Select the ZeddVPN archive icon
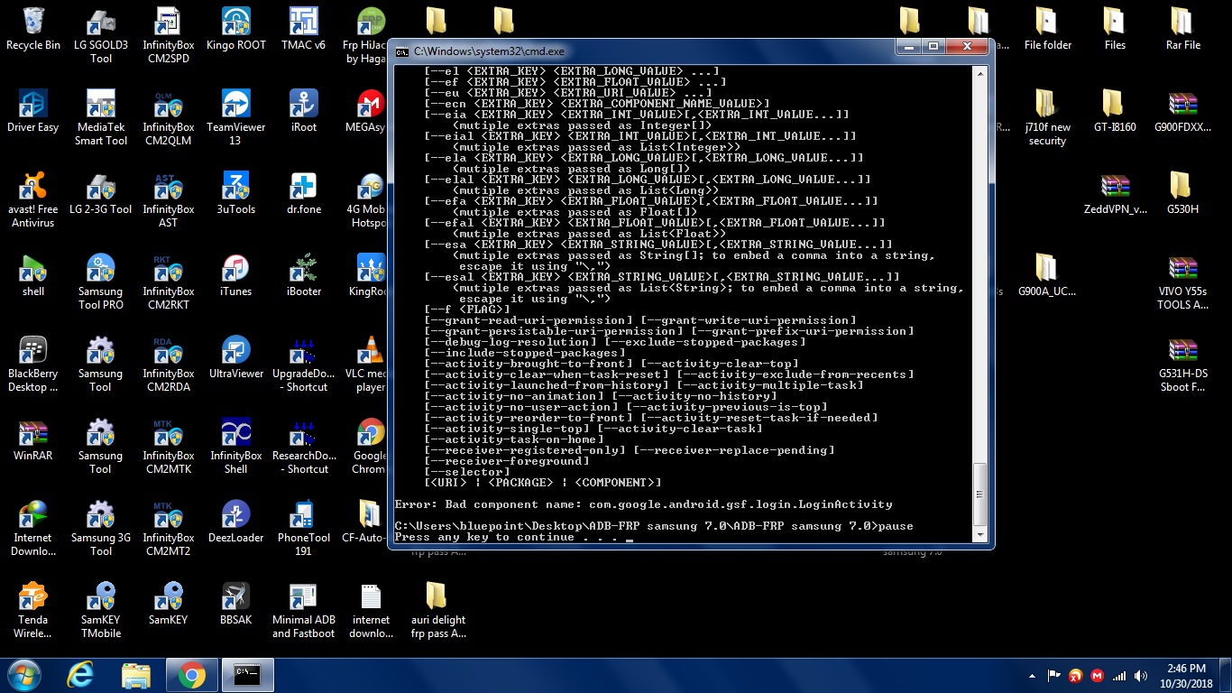This screenshot has height=693, width=1232. pyautogui.click(x=1115, y=193)
